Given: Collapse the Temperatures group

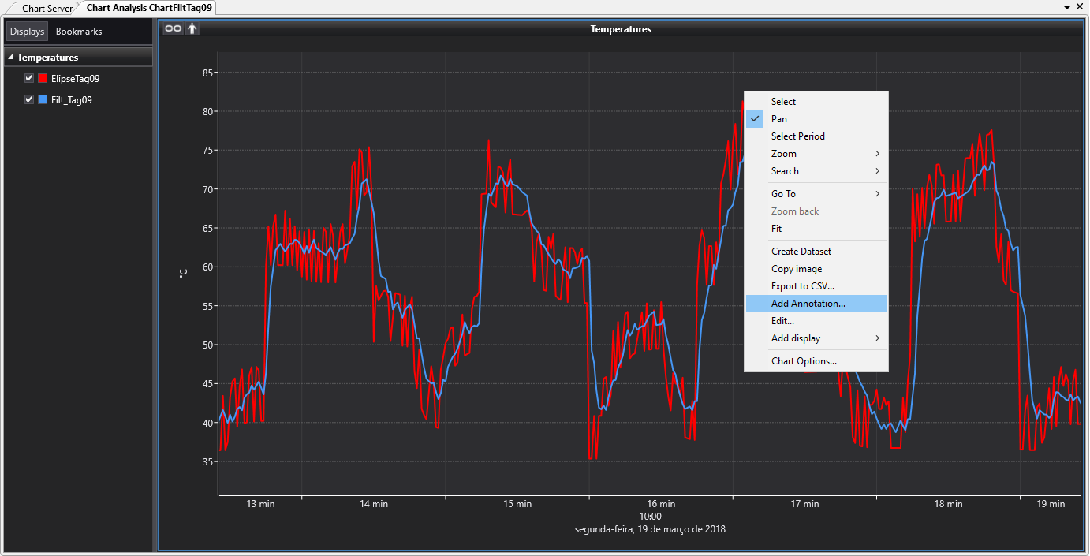Looking at the screenshot, I should [10, 58].
